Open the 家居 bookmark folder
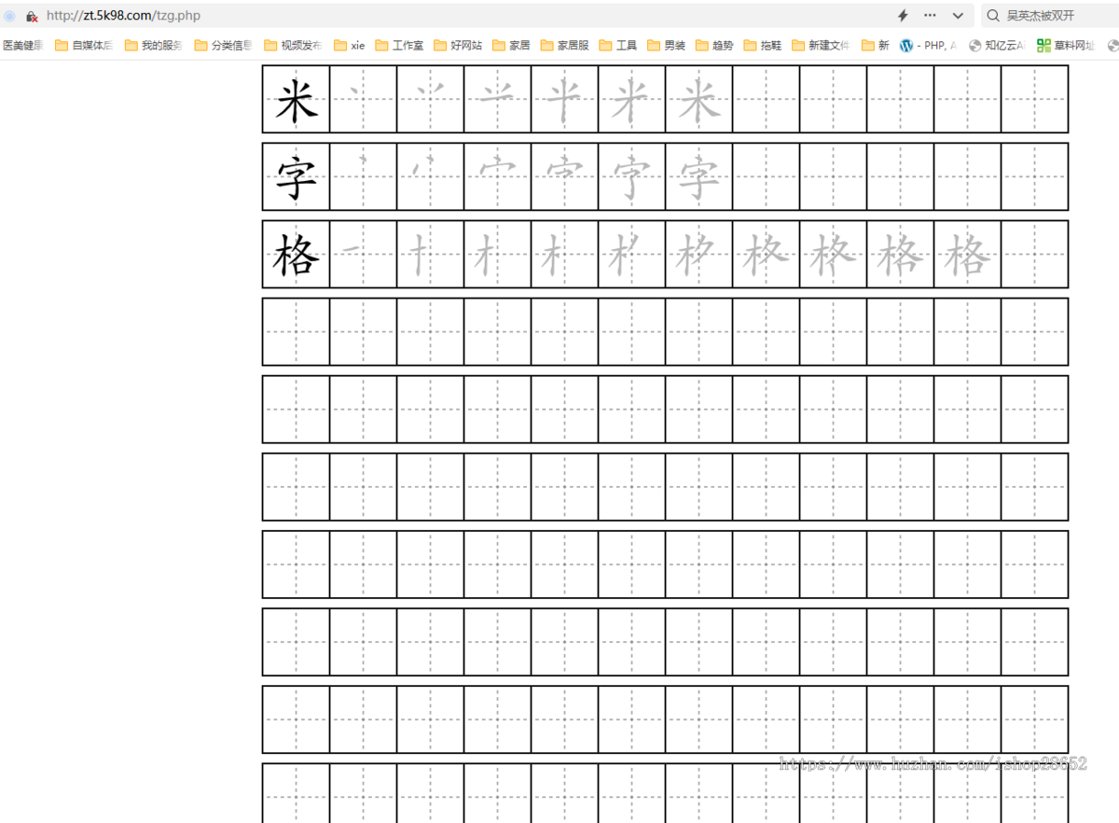 tap(511, 45)
